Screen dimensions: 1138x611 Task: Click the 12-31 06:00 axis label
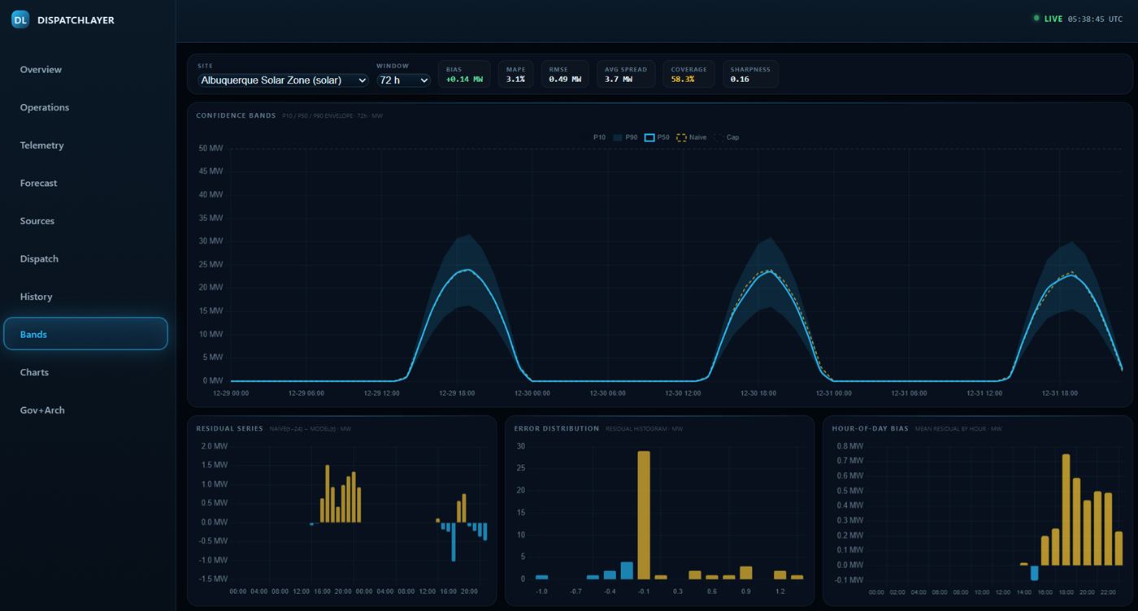point(909,393)
